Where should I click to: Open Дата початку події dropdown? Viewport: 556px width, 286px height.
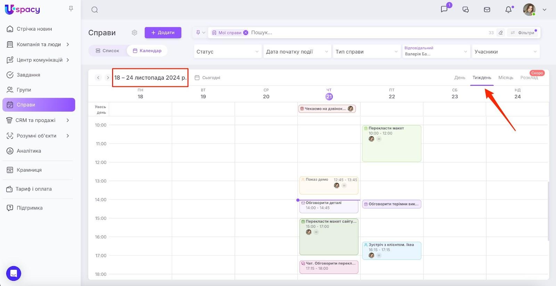[297, 51]
